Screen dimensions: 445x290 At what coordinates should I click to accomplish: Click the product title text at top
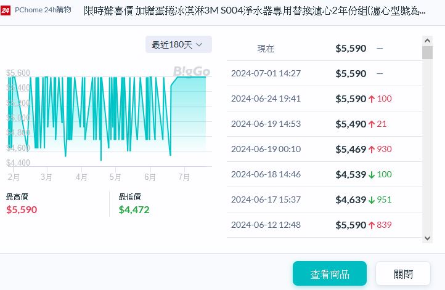tap(254, 10)
